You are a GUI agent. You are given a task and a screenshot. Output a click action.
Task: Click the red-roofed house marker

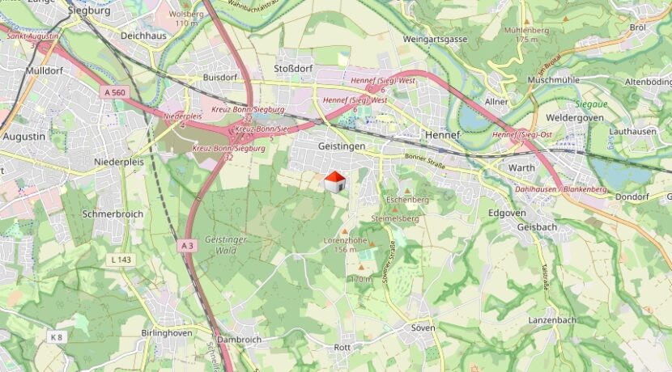click(x=334, y=182)
